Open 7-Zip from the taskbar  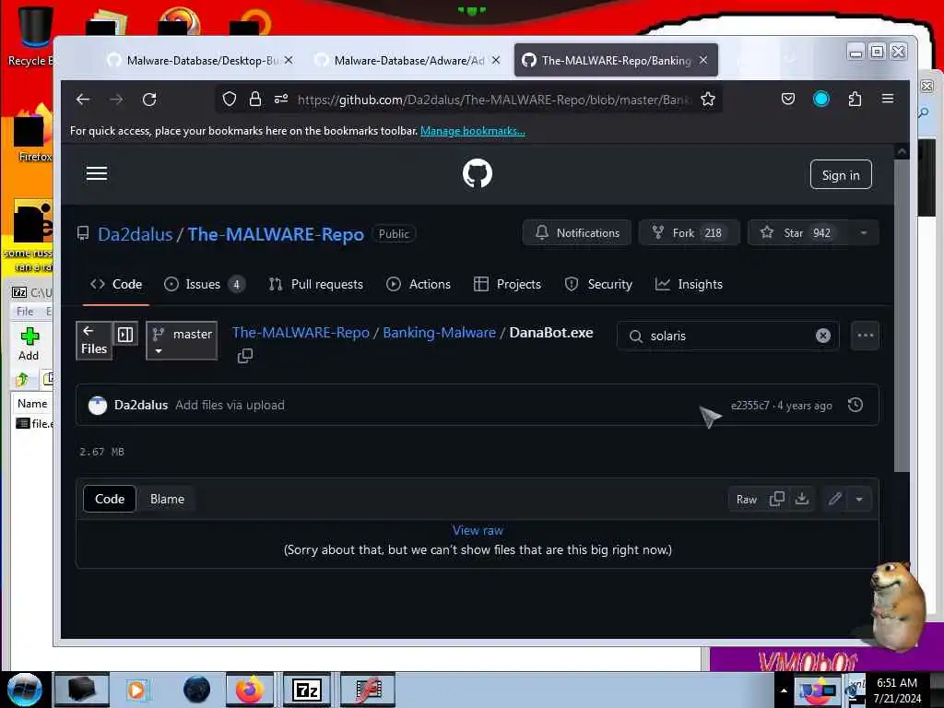click(x=306, y=690)
